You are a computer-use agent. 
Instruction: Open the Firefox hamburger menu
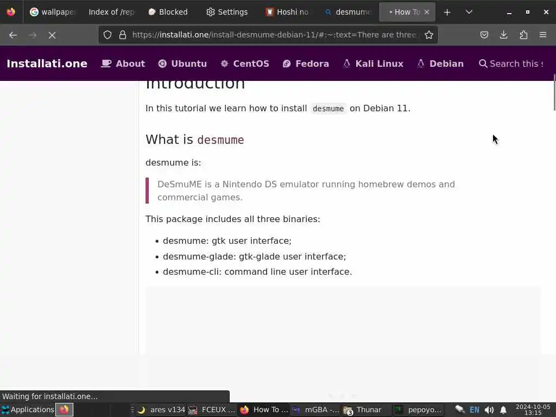click(x=543, y=35)
